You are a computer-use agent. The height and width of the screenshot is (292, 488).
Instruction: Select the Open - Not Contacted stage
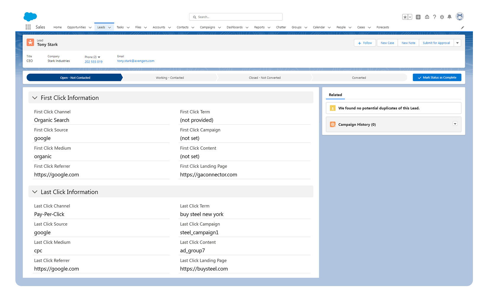pos(75,78)
